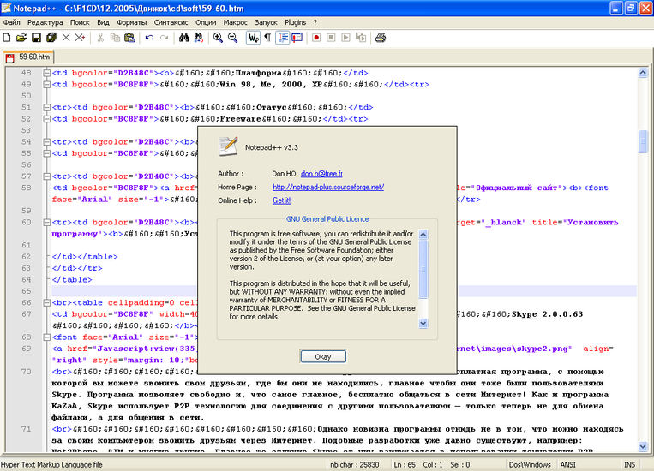Copy selection with the copy icon
The height and width of the screenshot is (471, 654).
pos(115,38)
